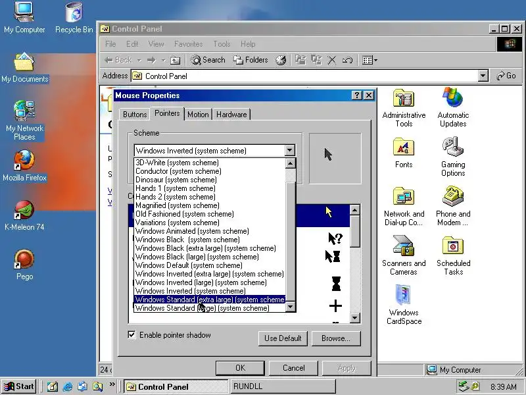Choose Windows Standard (extra large) scheme

click(210, 300)
